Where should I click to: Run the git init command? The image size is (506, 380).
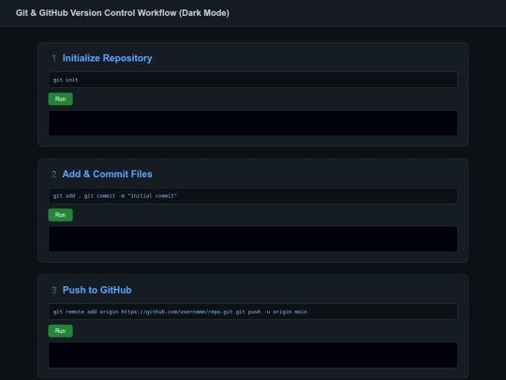(x=60, y=99)
